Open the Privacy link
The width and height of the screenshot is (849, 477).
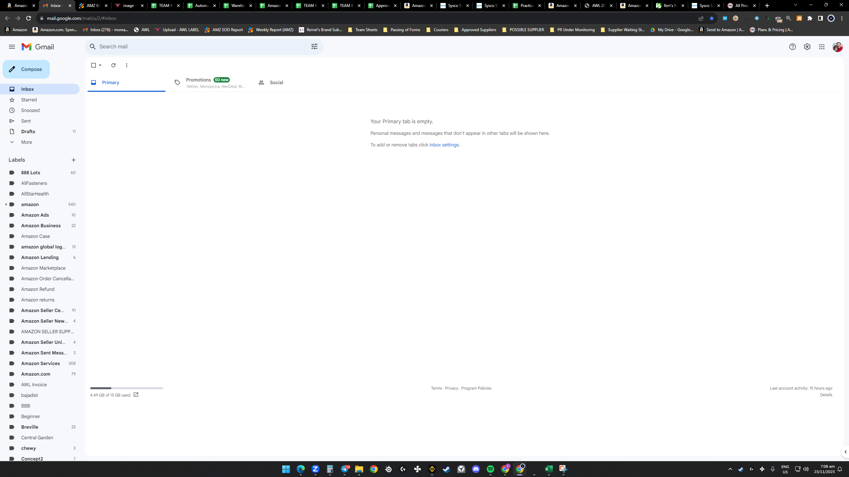[452, 388]
